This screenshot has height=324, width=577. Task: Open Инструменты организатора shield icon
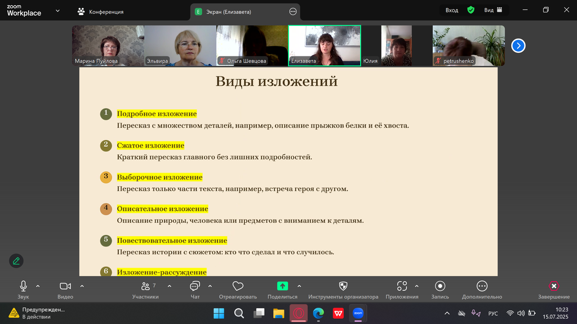(x=343, y=286)
